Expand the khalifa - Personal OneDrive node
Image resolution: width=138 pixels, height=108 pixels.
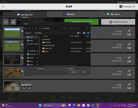[25, 44]
